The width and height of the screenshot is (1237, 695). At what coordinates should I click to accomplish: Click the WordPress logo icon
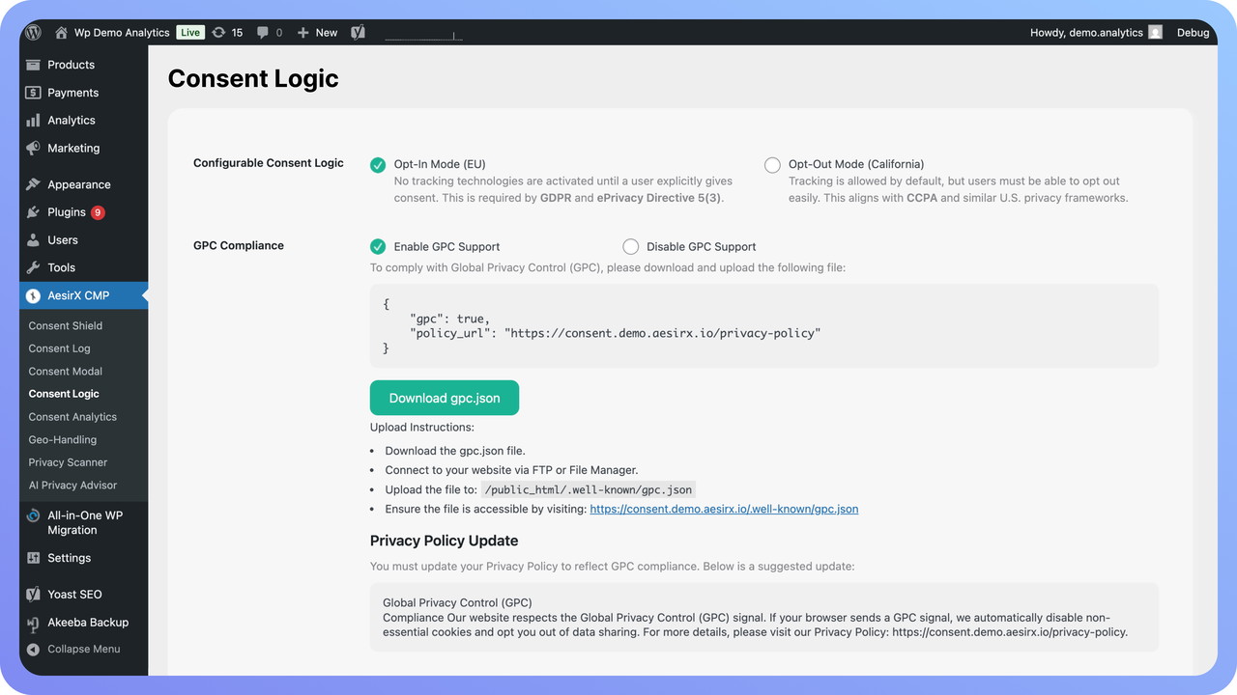coord(33,32)
